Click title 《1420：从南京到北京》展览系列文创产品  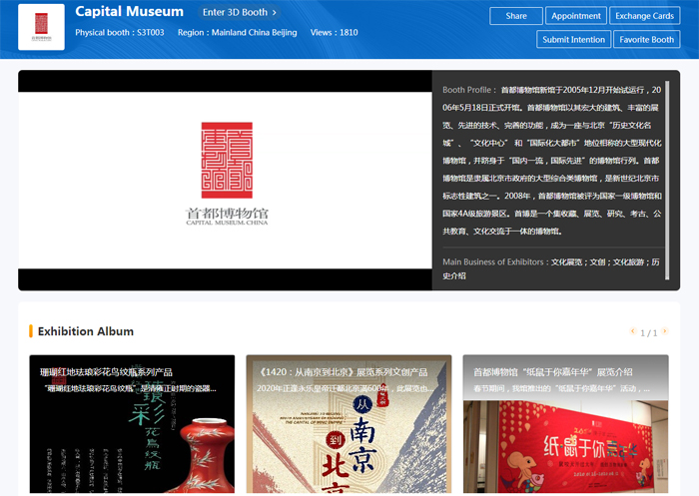point(343,372)
